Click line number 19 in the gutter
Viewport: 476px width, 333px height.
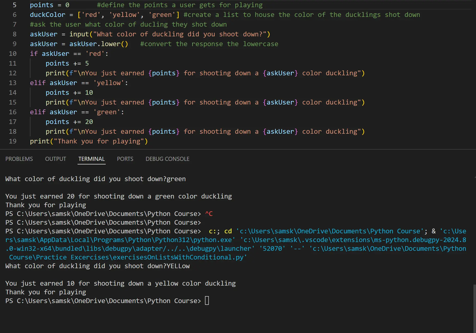coord(13,141)
